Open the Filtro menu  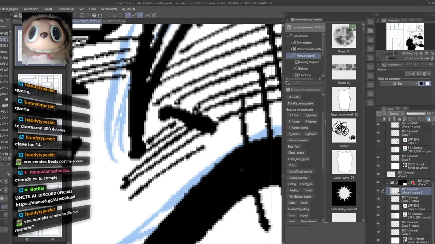(x=92, y=9)
